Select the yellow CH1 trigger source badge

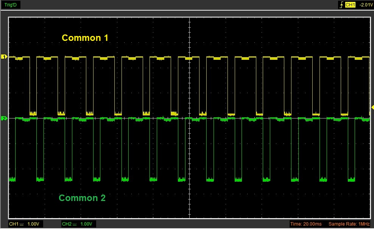tap(350, 5)
